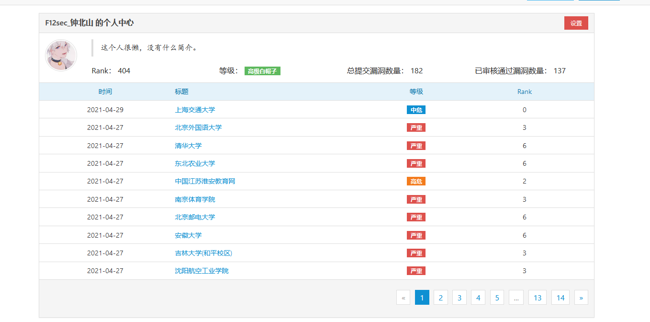Select pagination page 1
650x322 pixels.
coord(422,298)
